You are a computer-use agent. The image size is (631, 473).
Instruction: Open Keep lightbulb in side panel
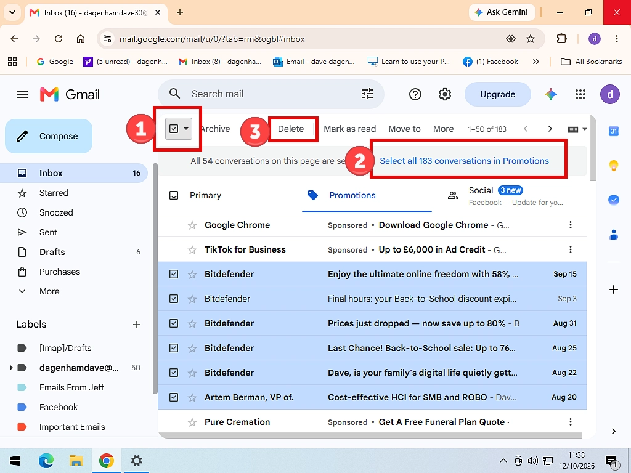coord(614,165)
